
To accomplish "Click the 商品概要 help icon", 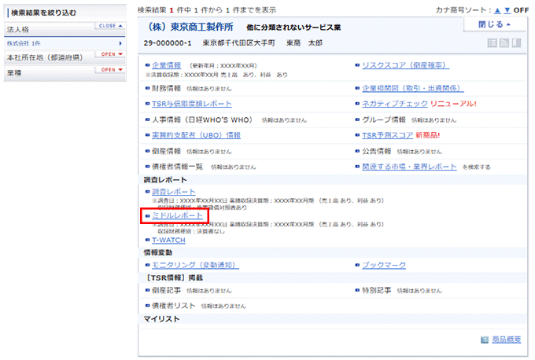I will coord(485,340).
